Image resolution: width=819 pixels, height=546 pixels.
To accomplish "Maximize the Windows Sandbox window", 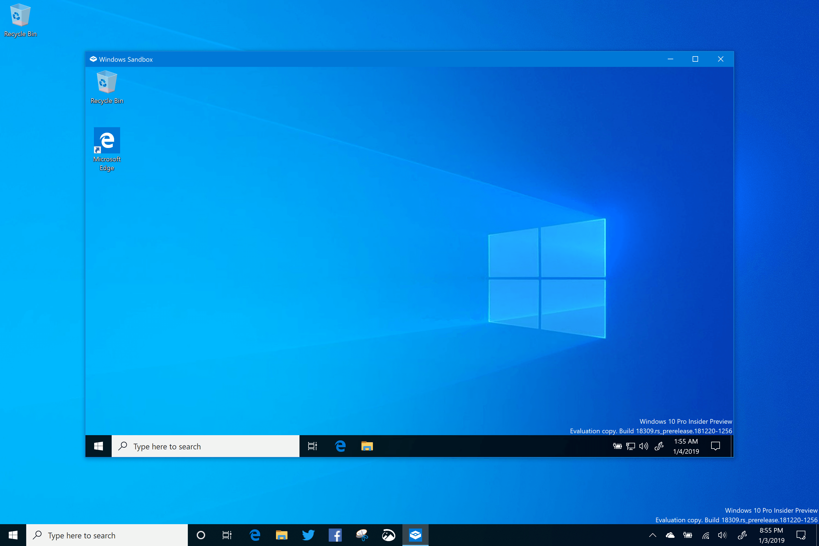I will 695,59.
